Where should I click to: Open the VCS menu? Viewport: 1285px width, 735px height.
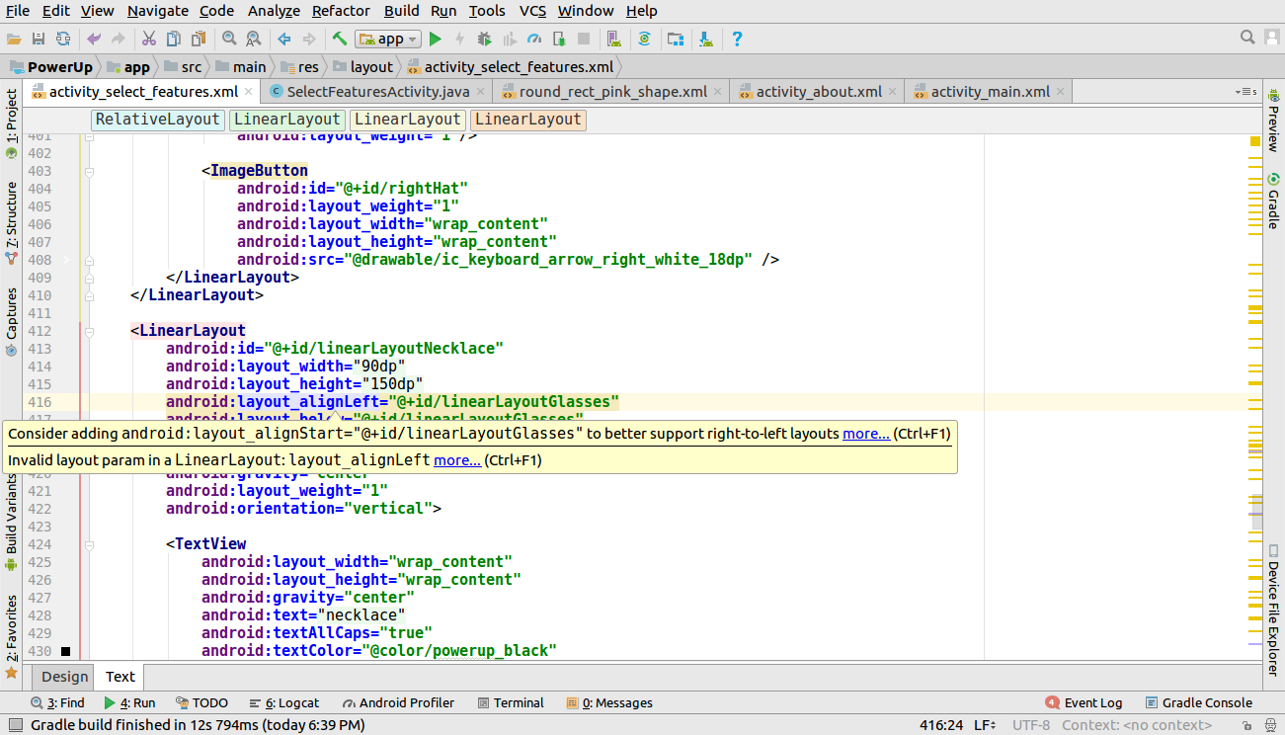pyautogui.click(x=532, y=11)
